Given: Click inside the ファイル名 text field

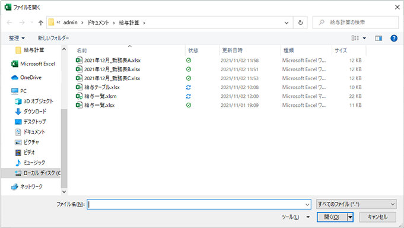Looking at the screenshot, I should (196, 204).
